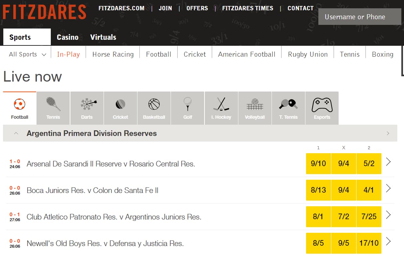Open the Darts sport icon

(87, 104)
